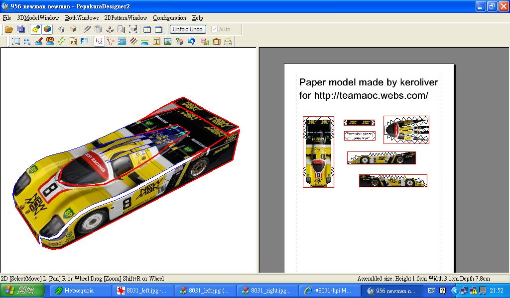Screen dimensions: 510x298
Task: Click the scattered blue squares arrange icon
Action: pos(27,41)
